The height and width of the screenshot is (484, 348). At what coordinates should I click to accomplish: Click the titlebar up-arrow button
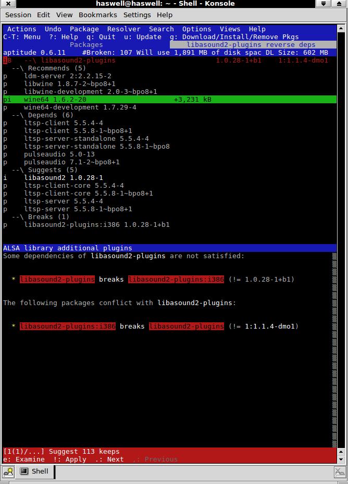[x=339, y=4]
